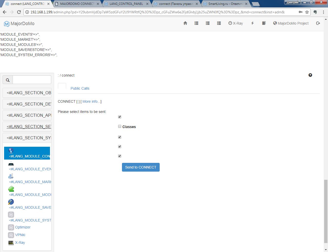This screenshot has height=252, width=328.
Task: View site information icon in address bar
Action: (x=27, y=12)
